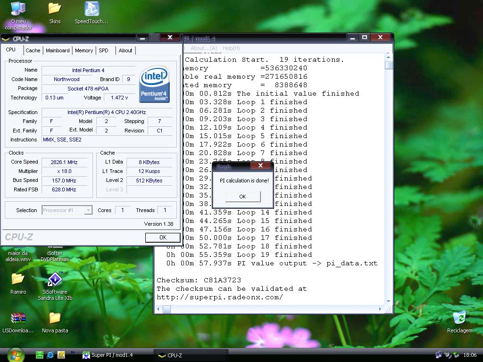The width and height of the screenshot is (483, 362).
Task: Click the 'PI value output -> pi_data.txt' line
Action: [272, 263]
